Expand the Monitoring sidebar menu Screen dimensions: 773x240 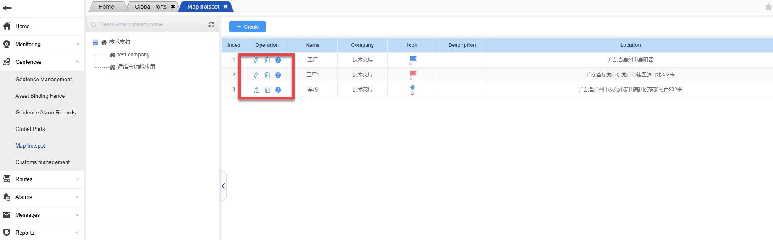pyautogui.click(x=41, y=44)
